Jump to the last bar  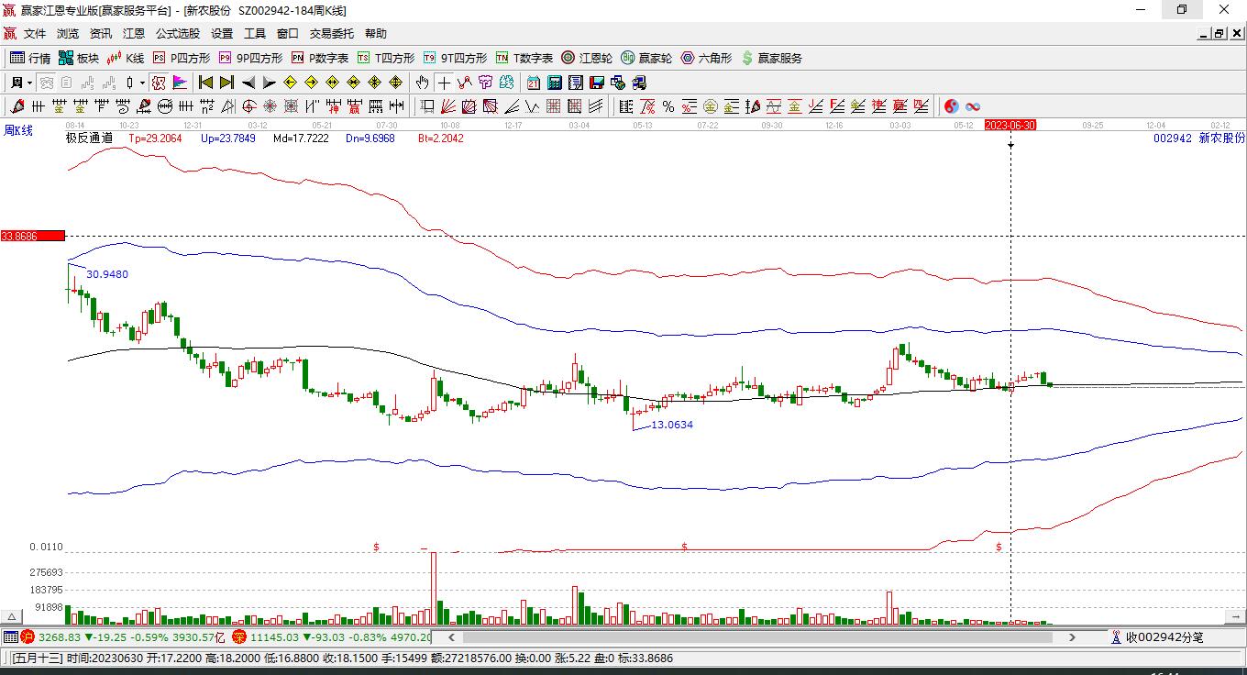coord(226,83)
